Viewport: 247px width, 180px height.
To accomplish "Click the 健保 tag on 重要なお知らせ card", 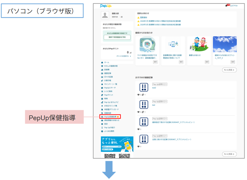I will 207,62.
